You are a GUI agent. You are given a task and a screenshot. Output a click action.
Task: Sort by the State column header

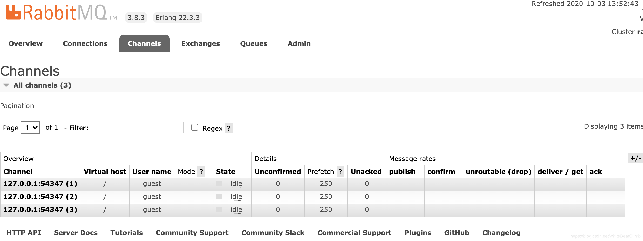226,172
